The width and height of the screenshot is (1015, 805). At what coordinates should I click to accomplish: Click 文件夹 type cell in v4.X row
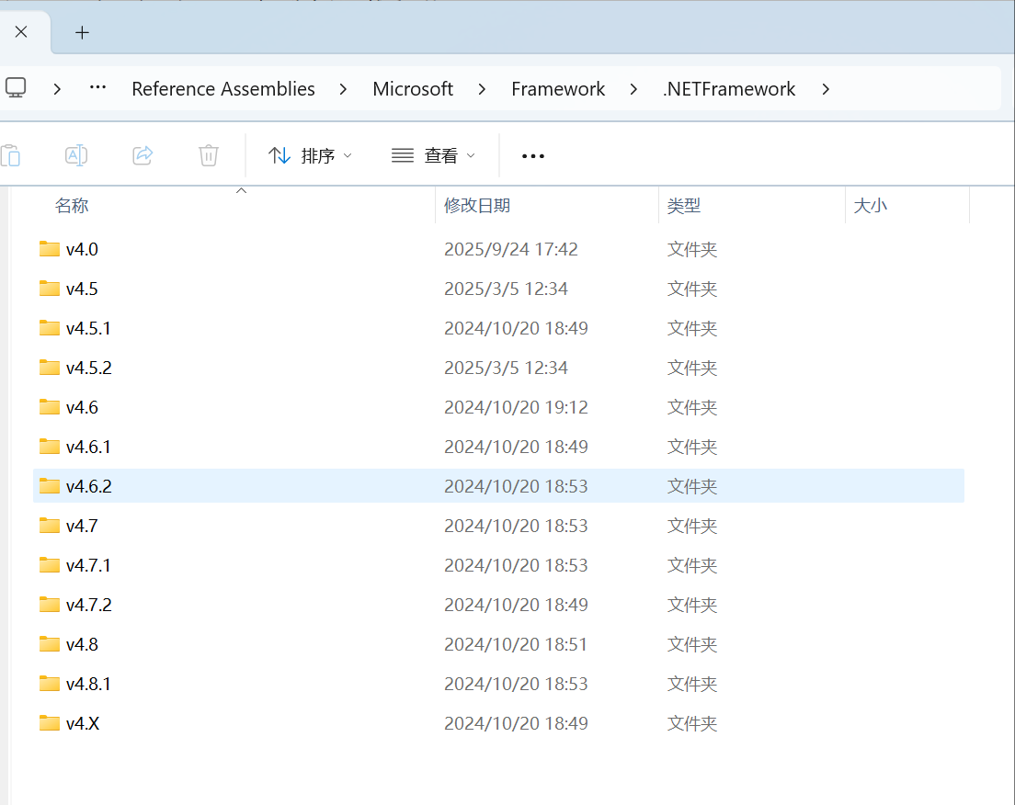[692, 723]
